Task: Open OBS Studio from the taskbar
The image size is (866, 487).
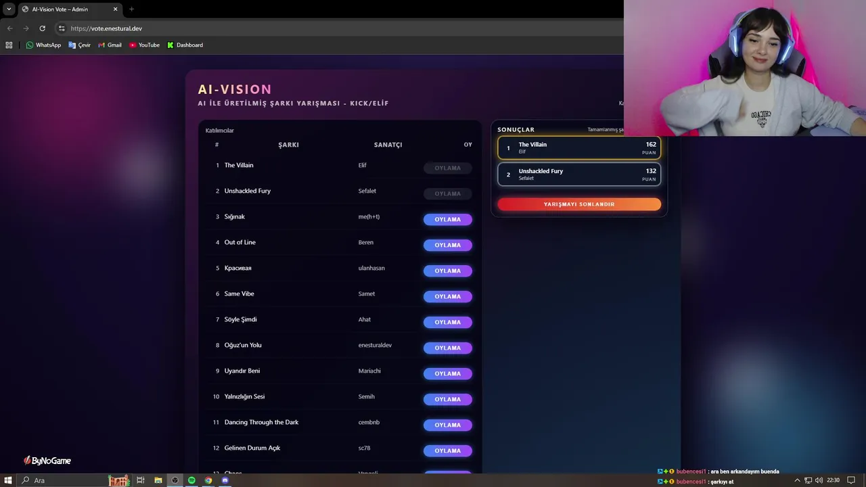Action: coord(175,480)
